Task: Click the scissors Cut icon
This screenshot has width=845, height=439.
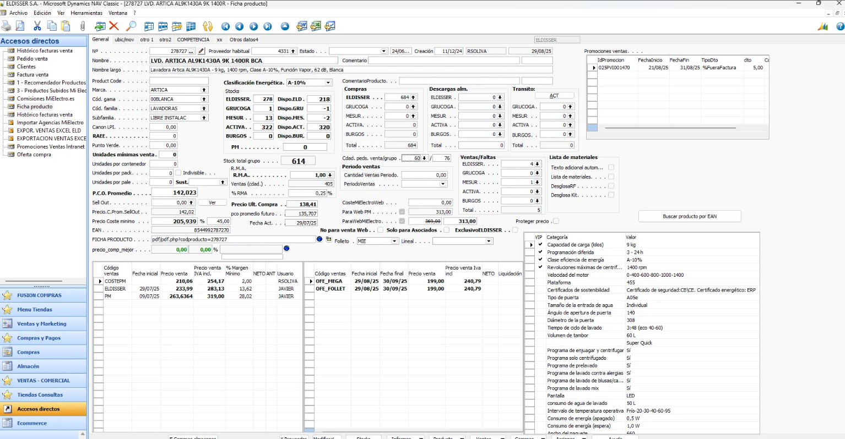Action: [37, 26]
